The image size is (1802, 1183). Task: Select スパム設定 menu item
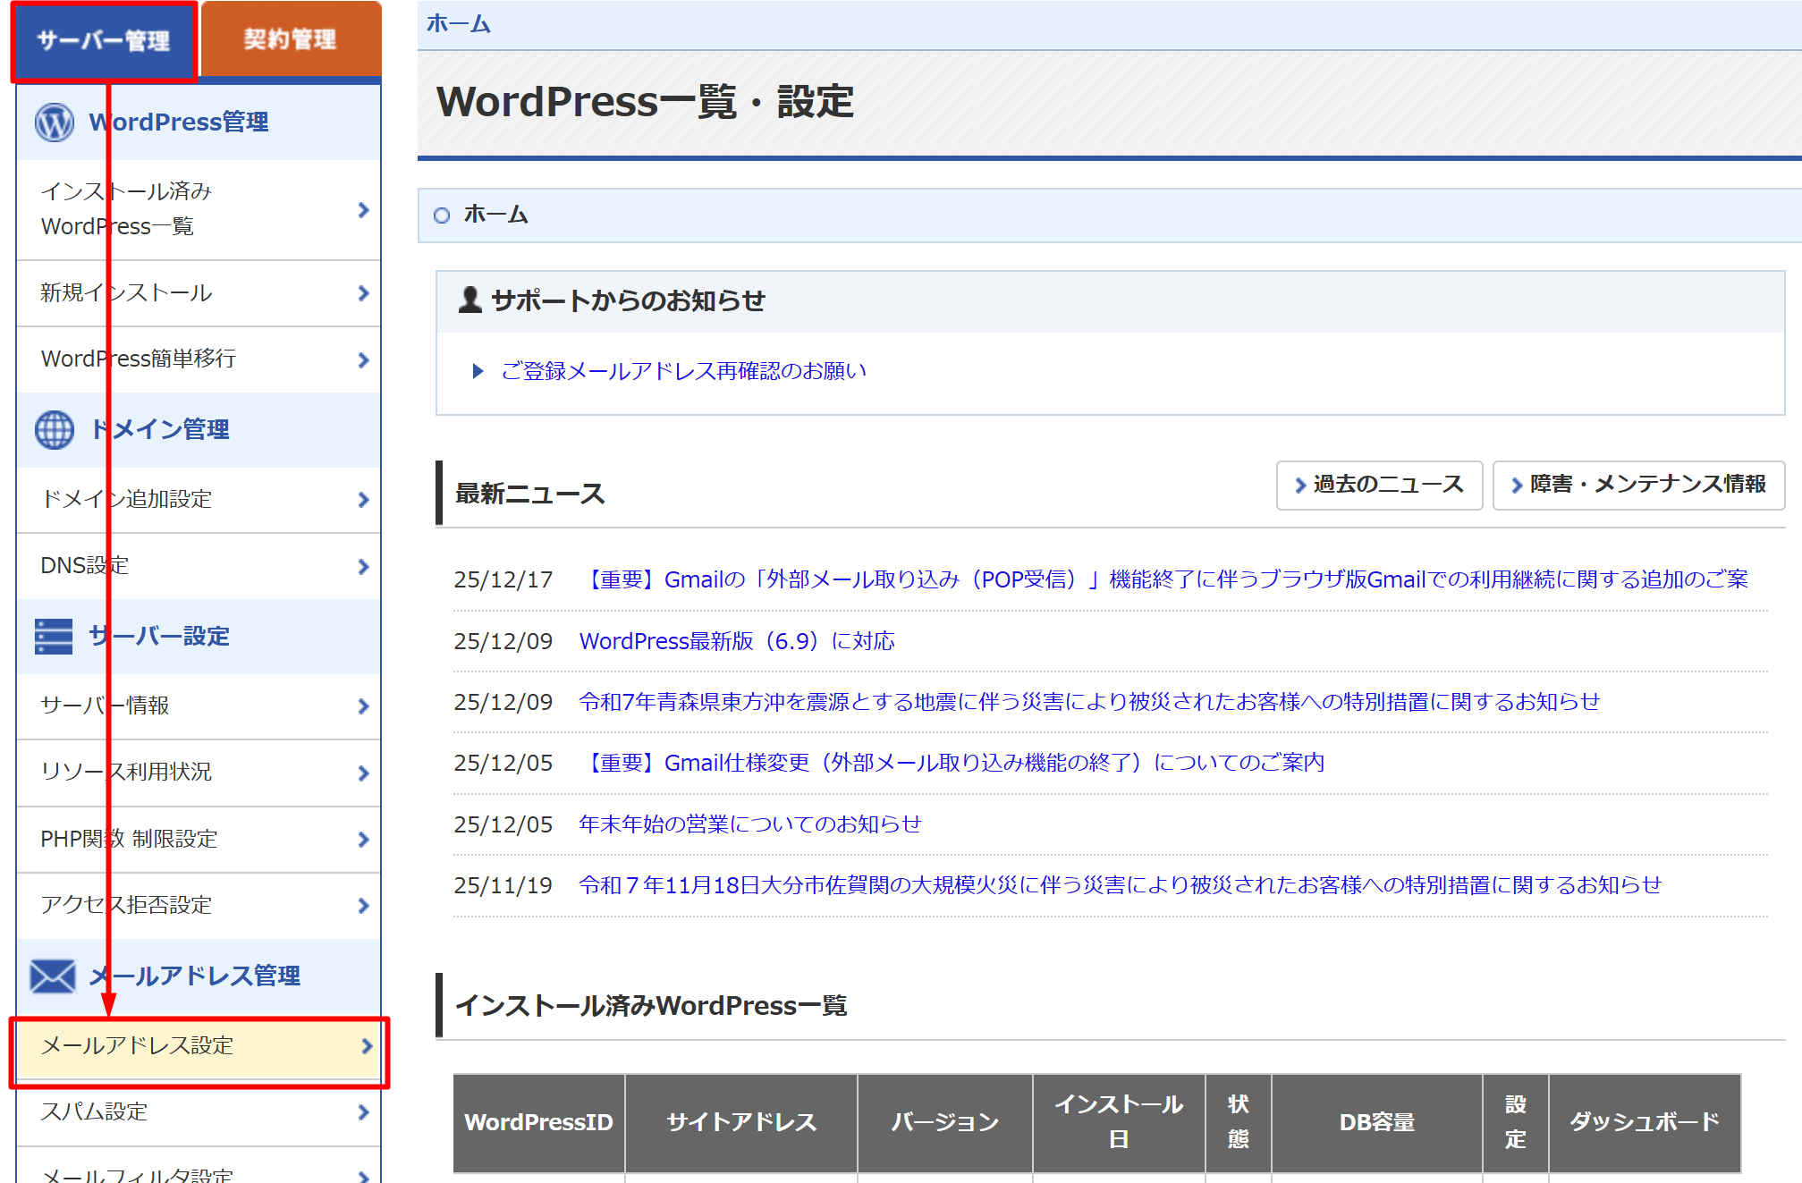coord(95,1111)
